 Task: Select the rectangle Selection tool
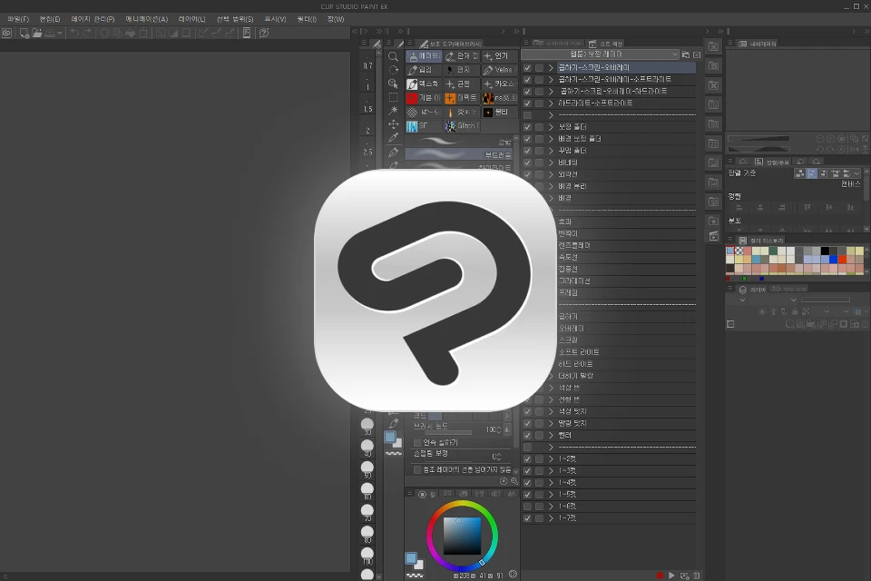click(393, 97)
